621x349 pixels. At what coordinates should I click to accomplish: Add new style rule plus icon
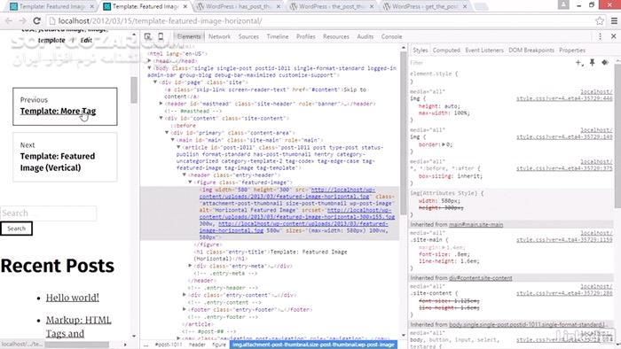[579, 63]
